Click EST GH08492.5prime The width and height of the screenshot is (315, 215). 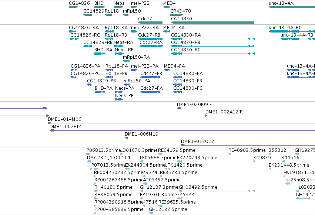coord(217,191)
